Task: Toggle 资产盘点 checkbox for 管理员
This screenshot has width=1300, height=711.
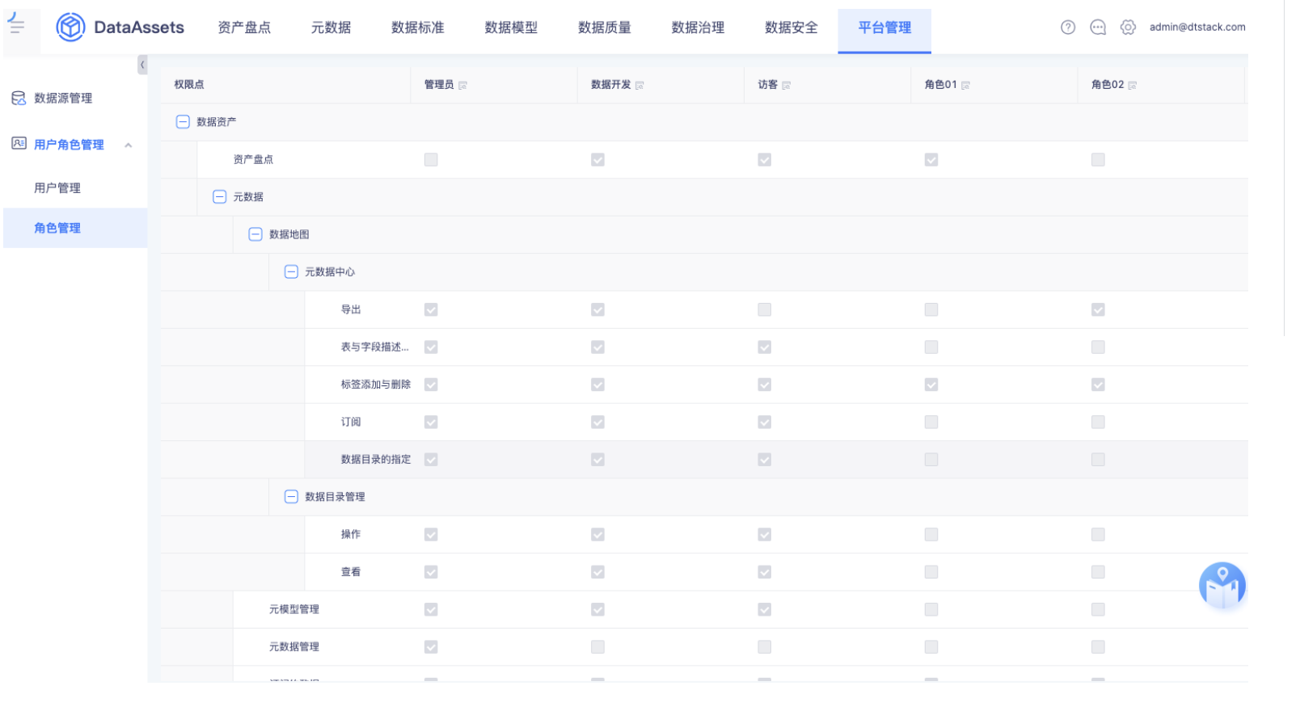Action: [431, 160]
